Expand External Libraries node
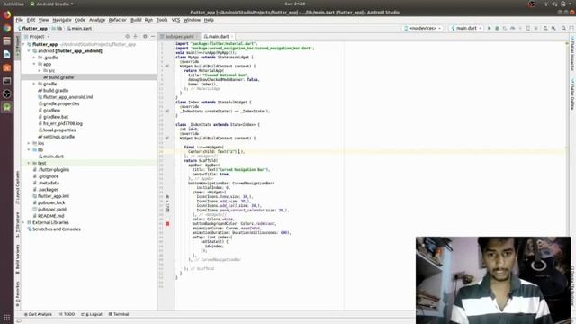Screen dimensions: 576x324 click(x=24, y=222)
